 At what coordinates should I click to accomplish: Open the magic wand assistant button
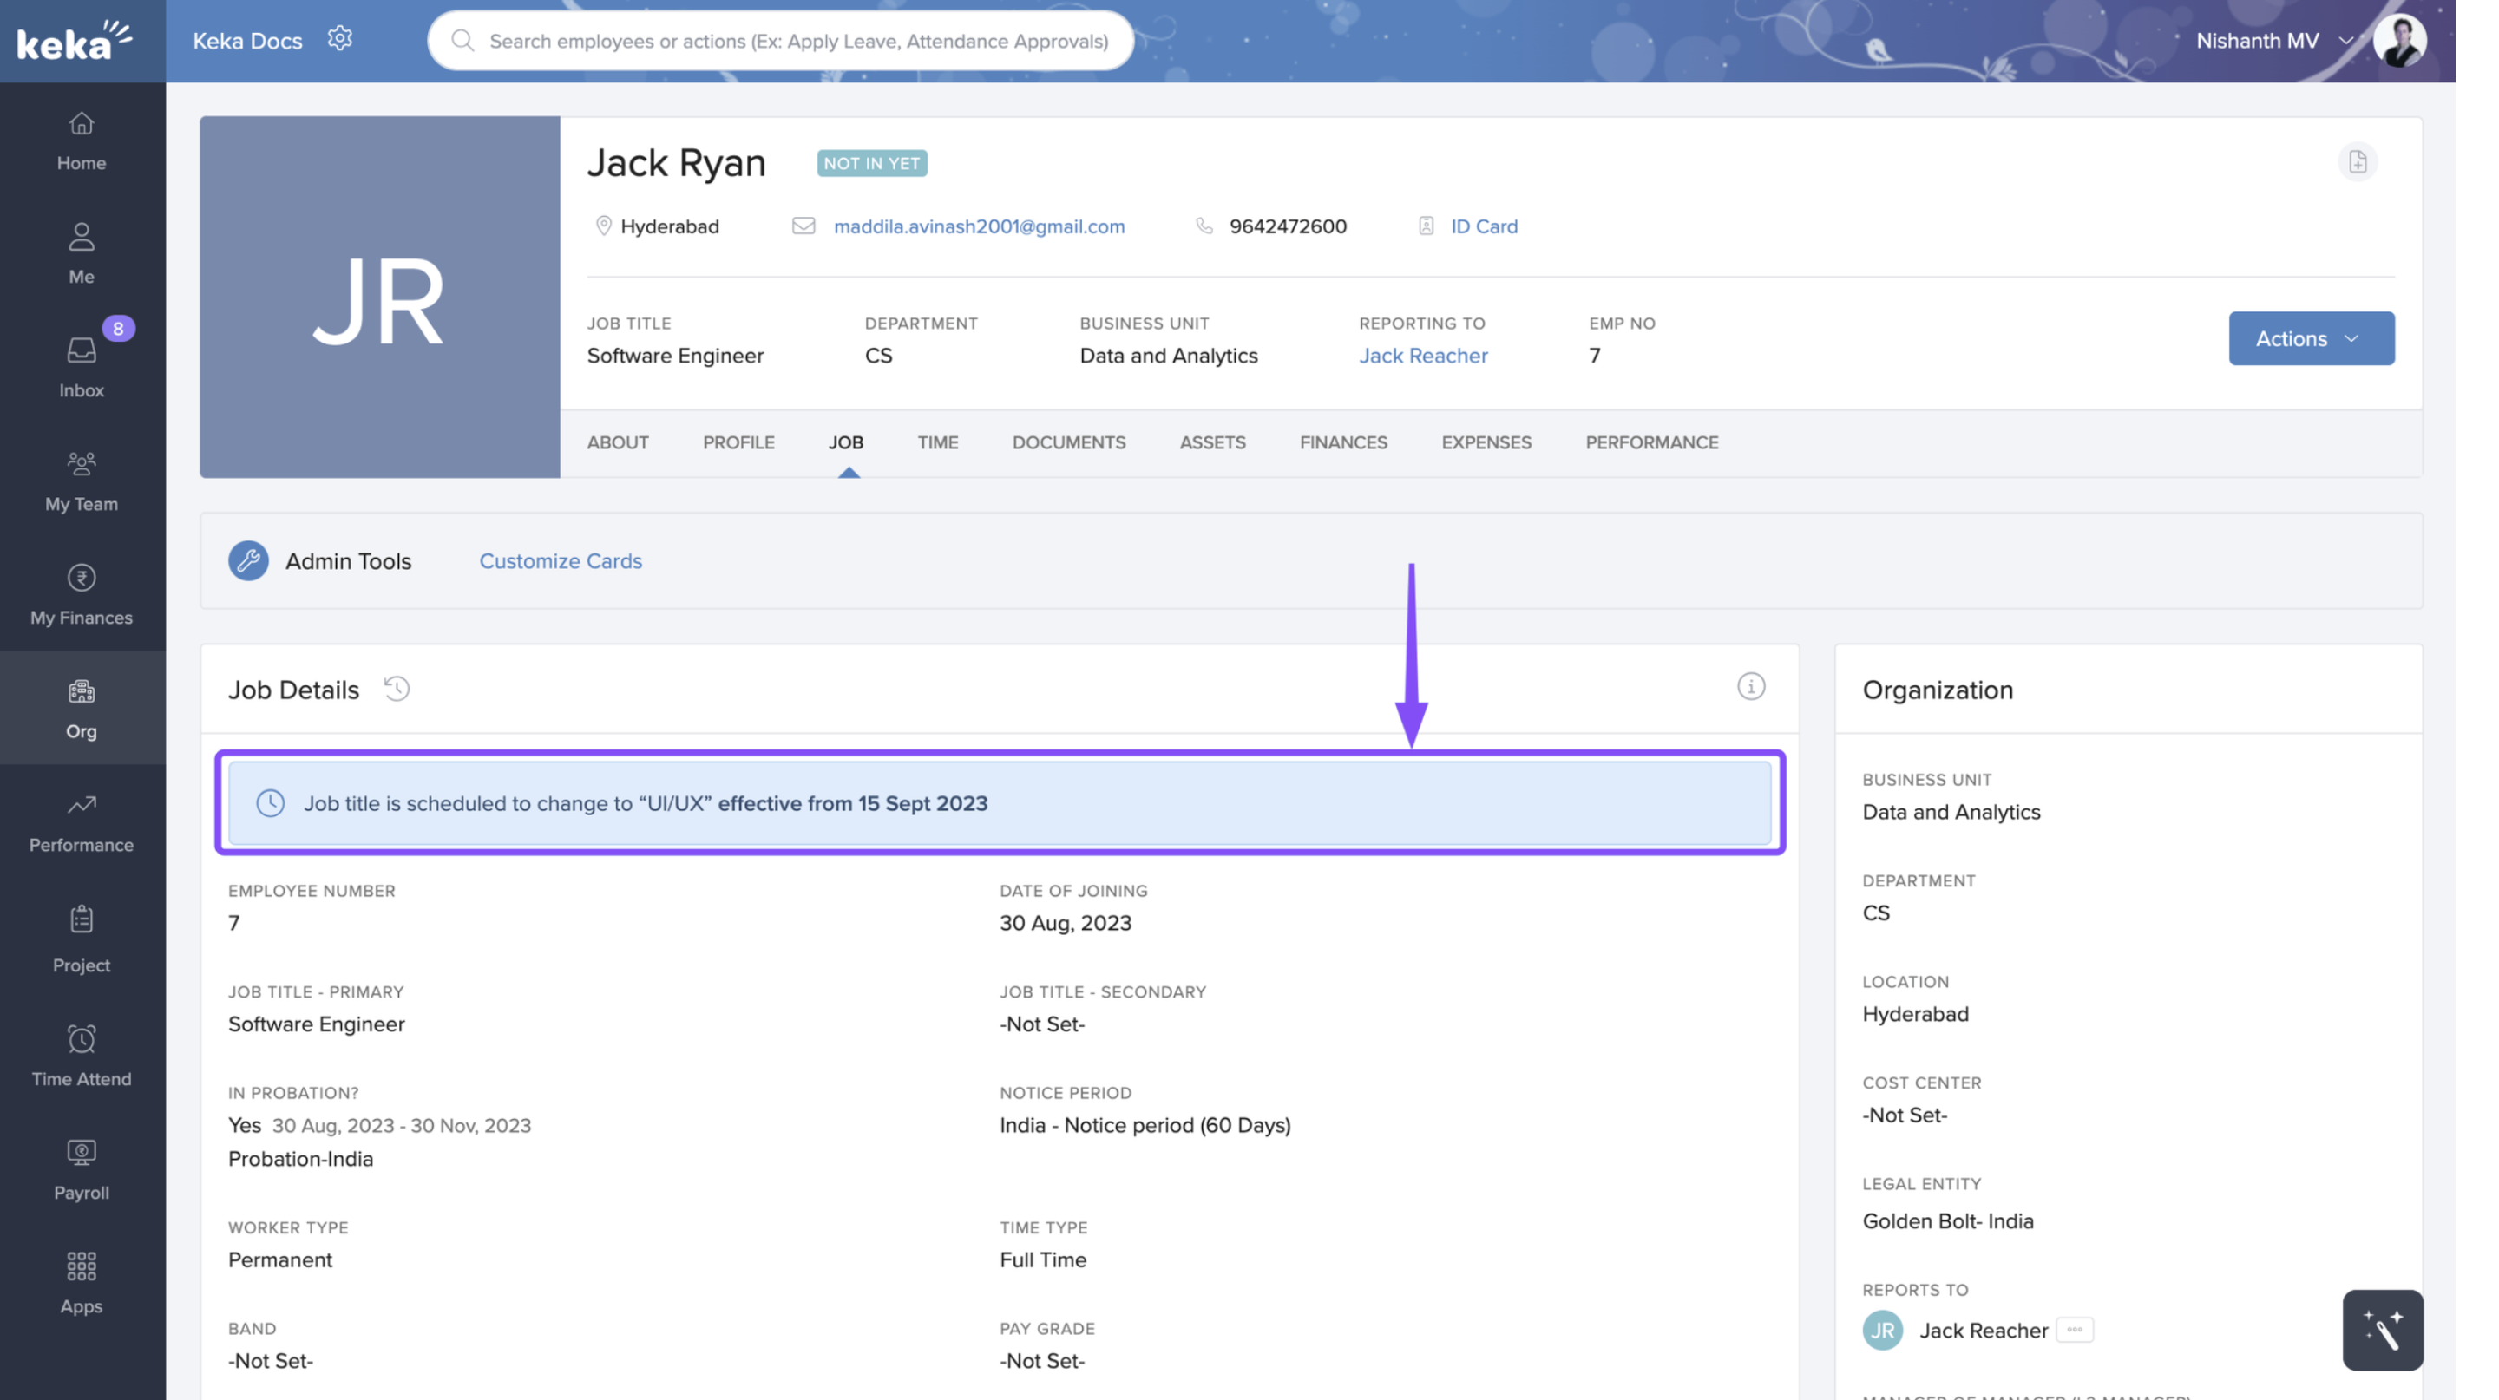coord(2382,1329)
